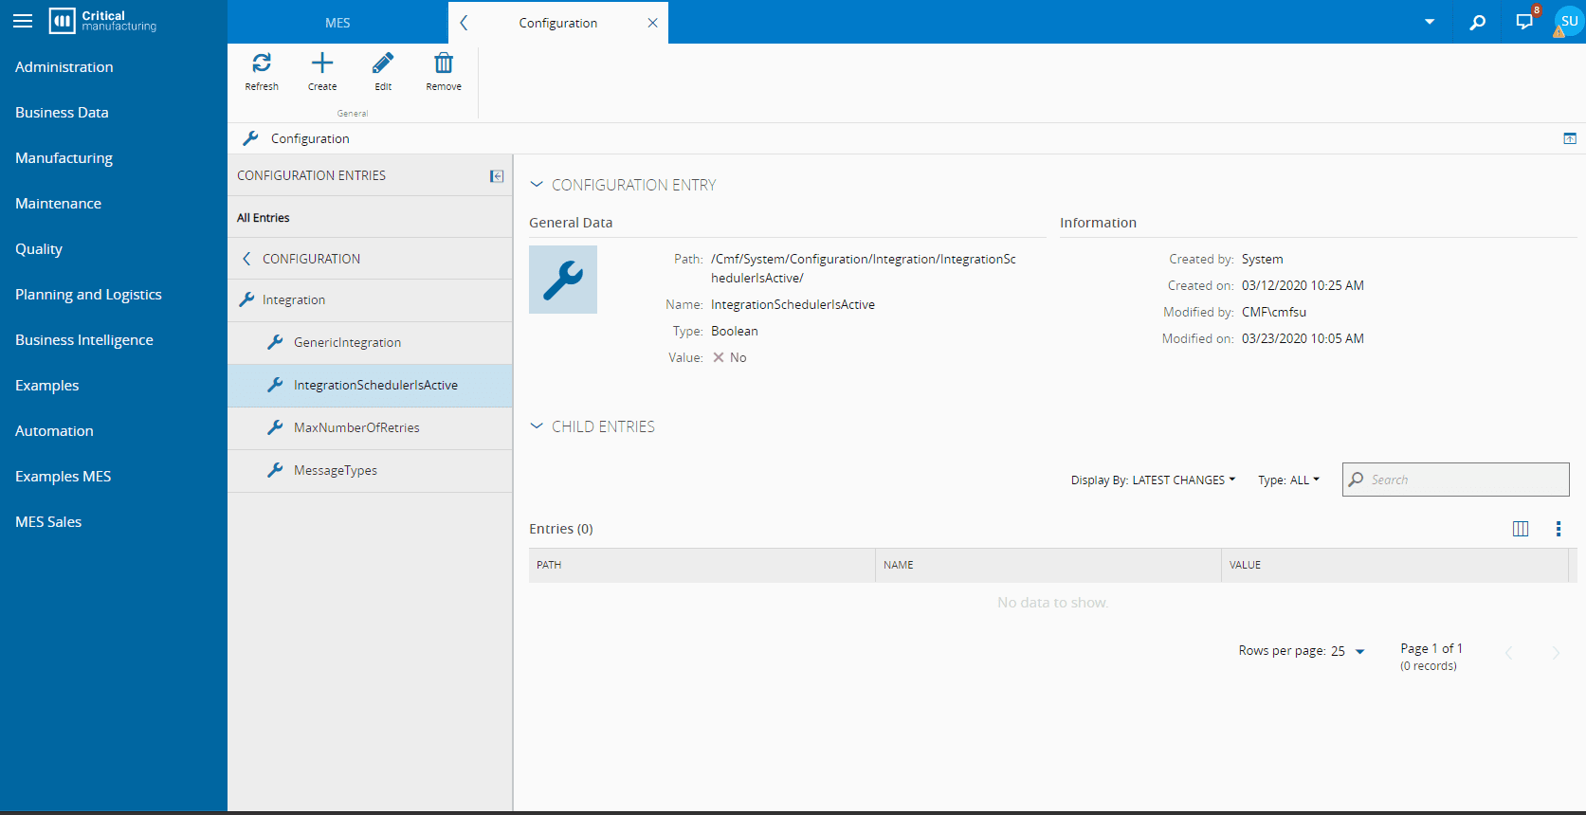Open the Type ALL filter dropdown

click(x=1288, y=480)
